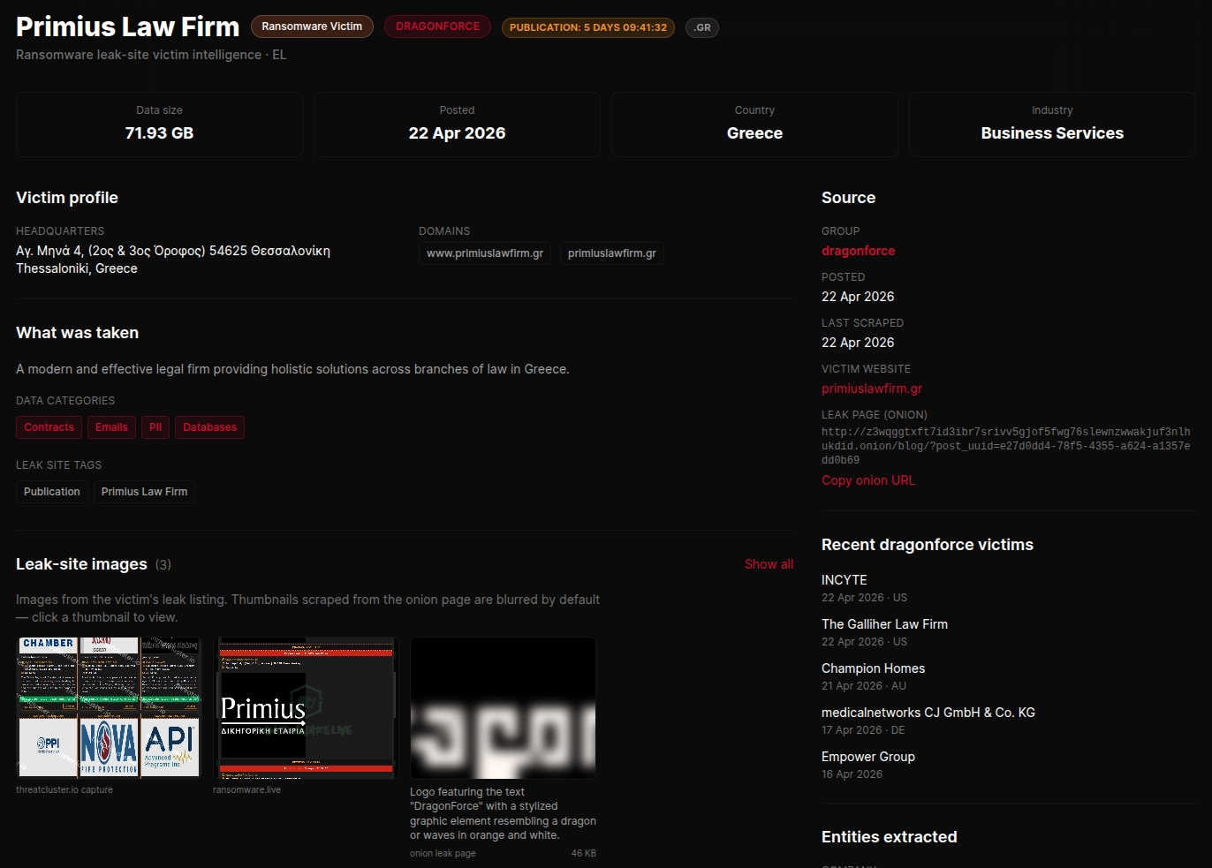Click the headquarters address text
The height and width of the screenshot is (868, 1212).
coord(173,251)
